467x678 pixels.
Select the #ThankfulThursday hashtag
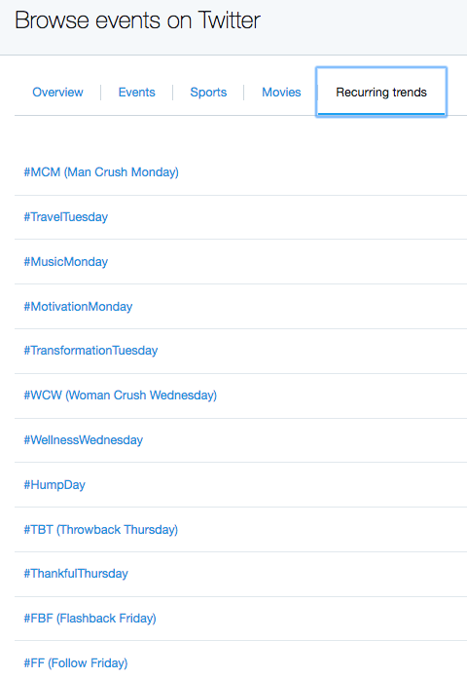[76, 574]
